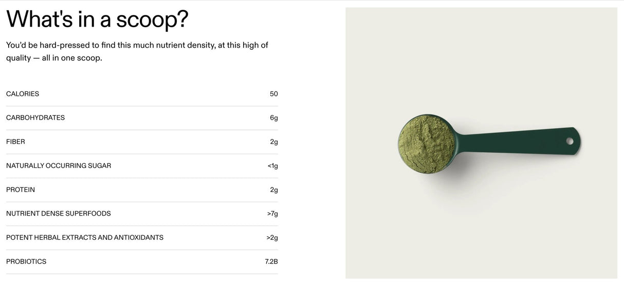The height and width of the screenshot is (285, 624).
Task: Click the green powder in the scoop
Action: pos(426,143)
